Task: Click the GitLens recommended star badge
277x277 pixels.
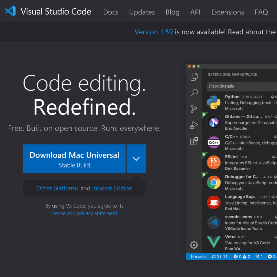Action: point(204,114)
